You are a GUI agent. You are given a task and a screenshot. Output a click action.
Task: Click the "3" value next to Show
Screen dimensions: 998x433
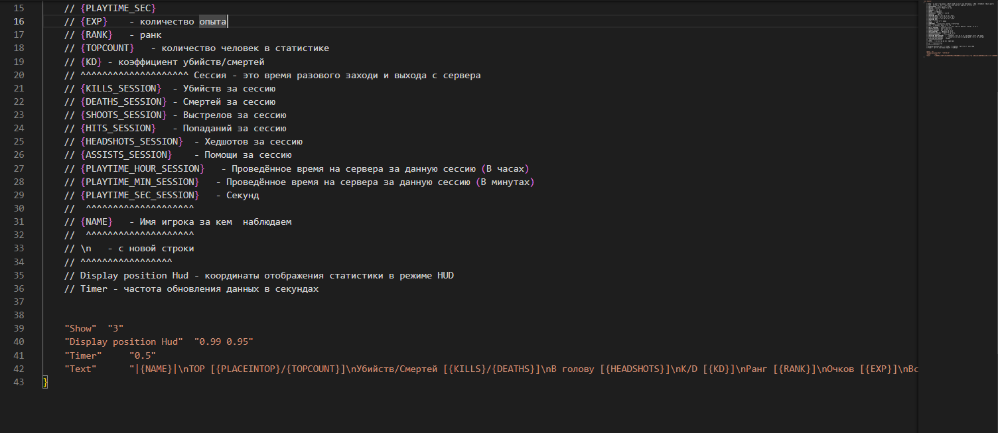pyautogui.click(x=115, y=328)
